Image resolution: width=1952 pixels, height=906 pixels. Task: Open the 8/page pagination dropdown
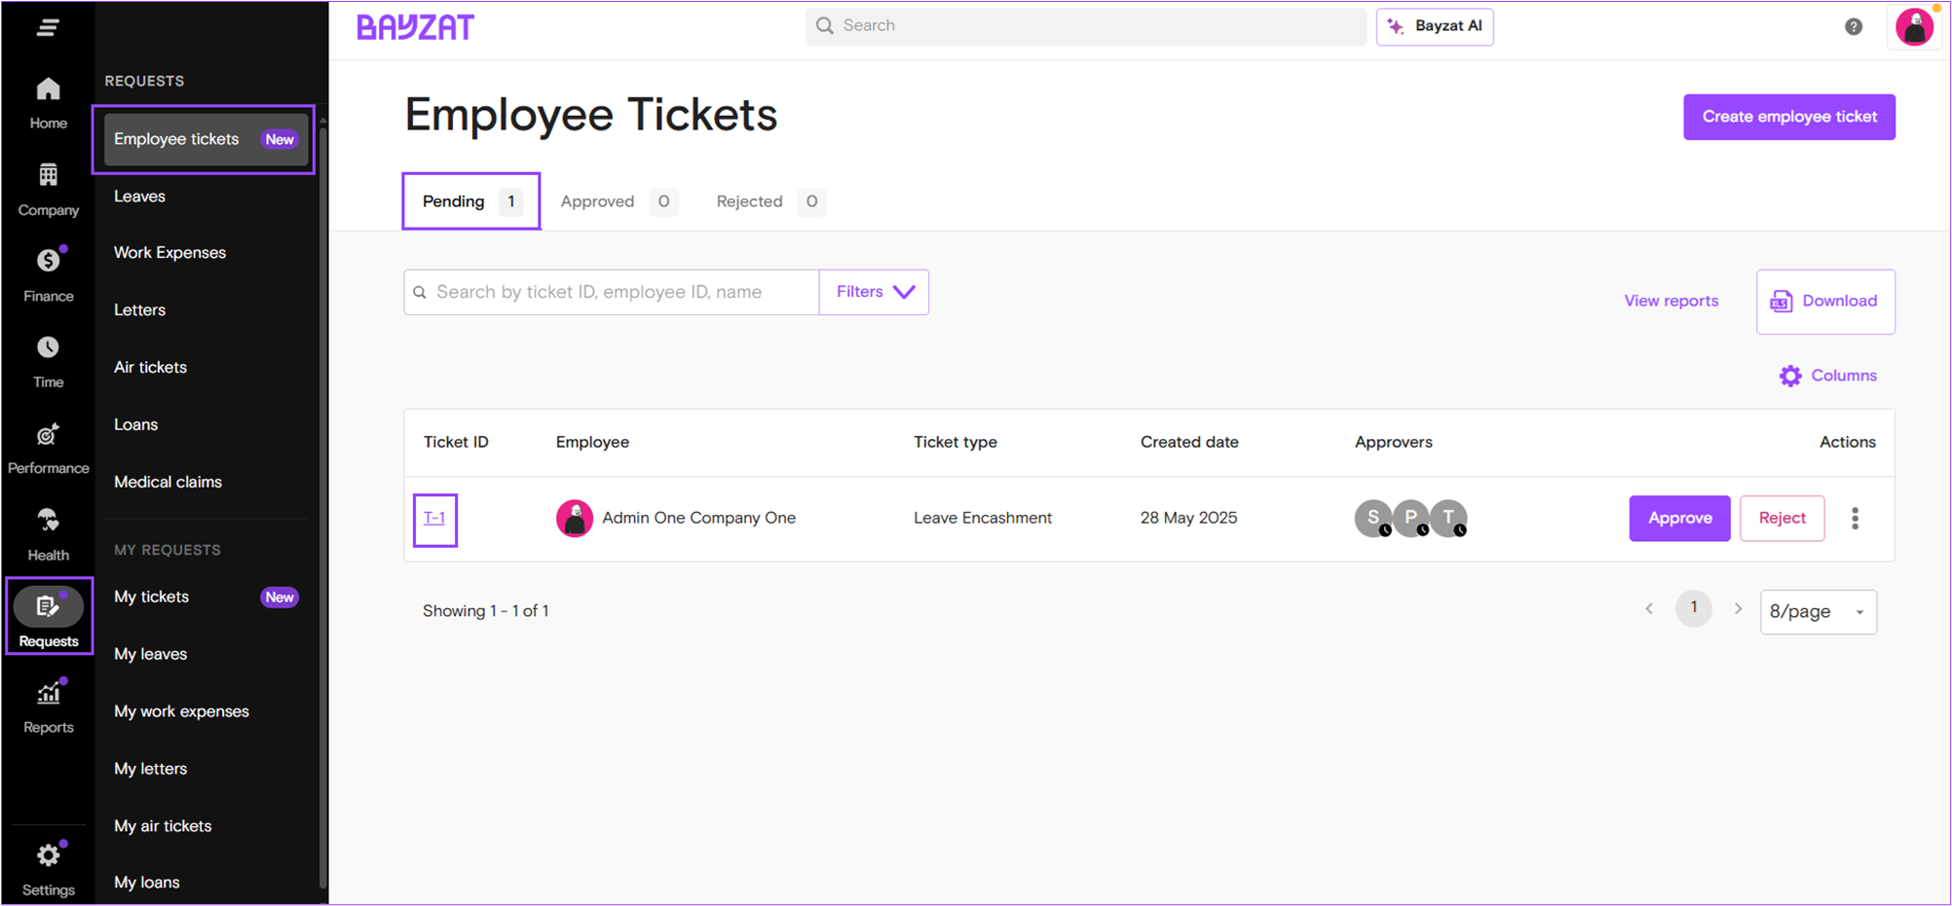click(x=1817, y=611)
